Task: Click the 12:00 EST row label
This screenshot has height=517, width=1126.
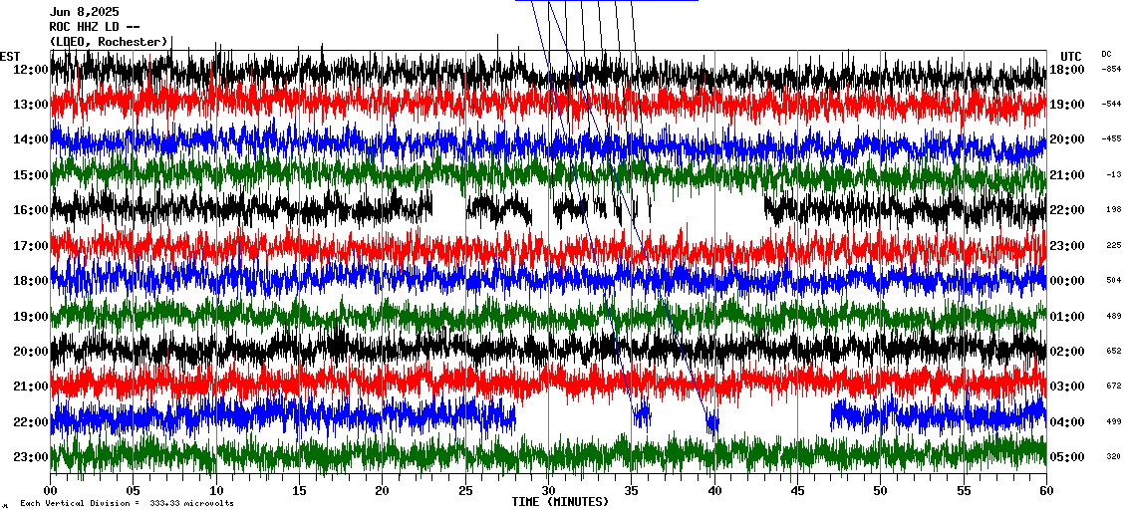Action: click(x=30, y=70)
